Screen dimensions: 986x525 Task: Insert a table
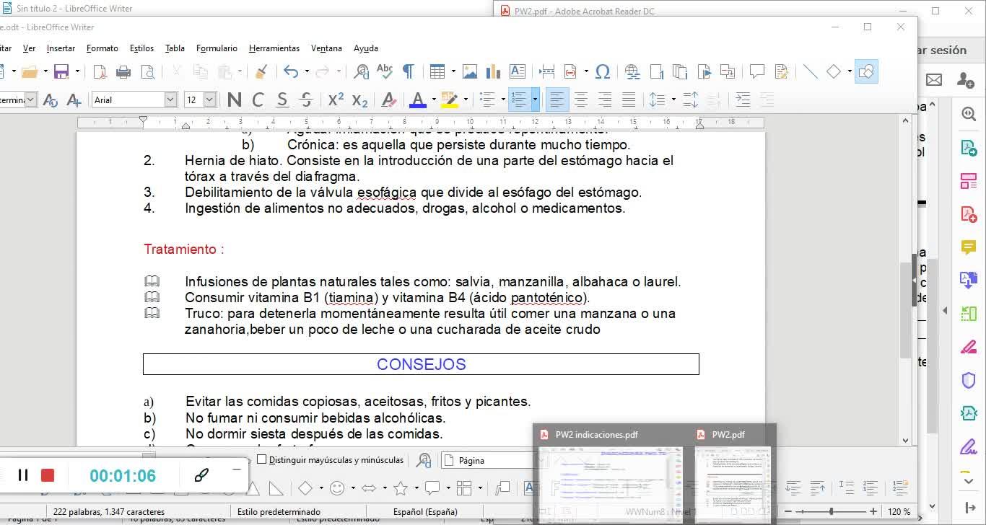[x=437, y=71]
